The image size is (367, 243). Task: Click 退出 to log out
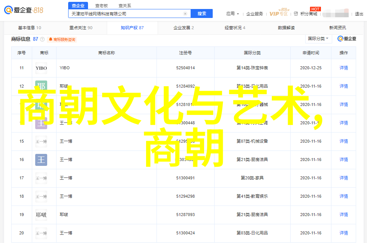pyautogui.click(x=359, y=14)
